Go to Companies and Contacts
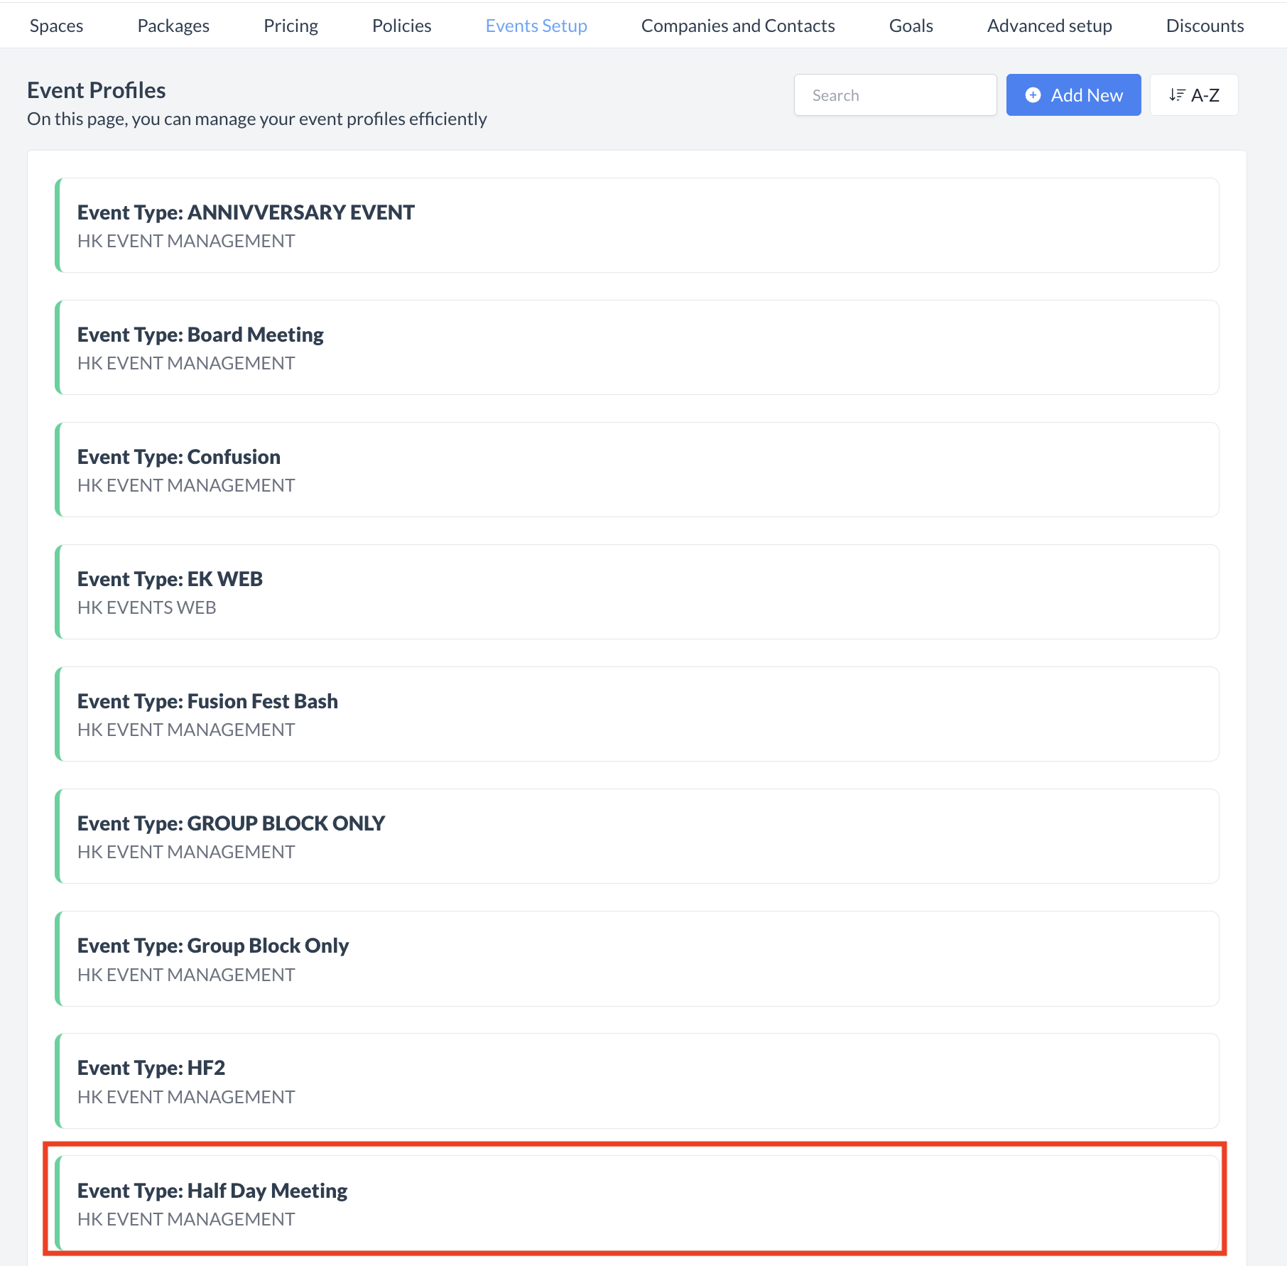The image size is (1287, 1266). point(738,25)
